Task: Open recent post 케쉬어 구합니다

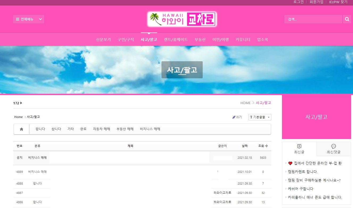Action: coord(301,189)
